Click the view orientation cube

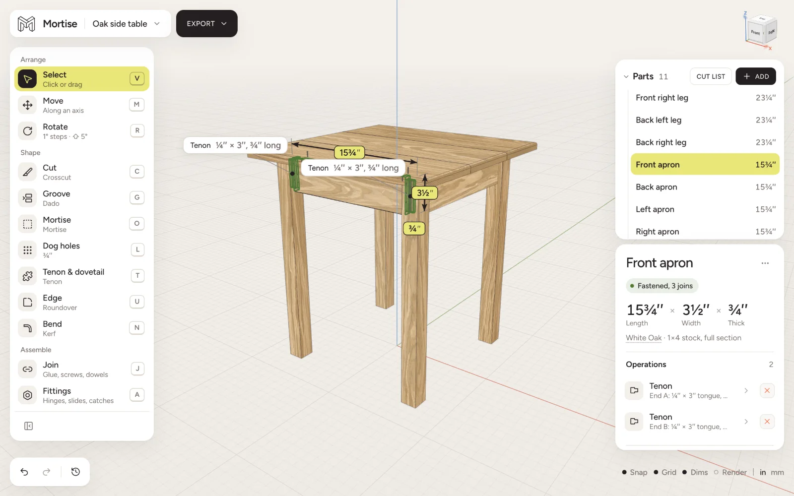click(761, 31)
